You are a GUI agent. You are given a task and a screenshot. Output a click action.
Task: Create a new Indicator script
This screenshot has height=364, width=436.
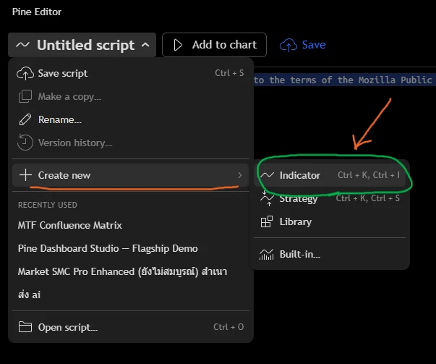pos(330,175)
